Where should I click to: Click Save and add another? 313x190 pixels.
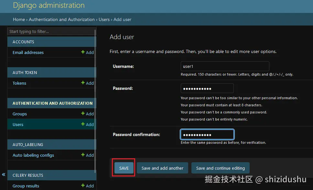tap(163, 168)
